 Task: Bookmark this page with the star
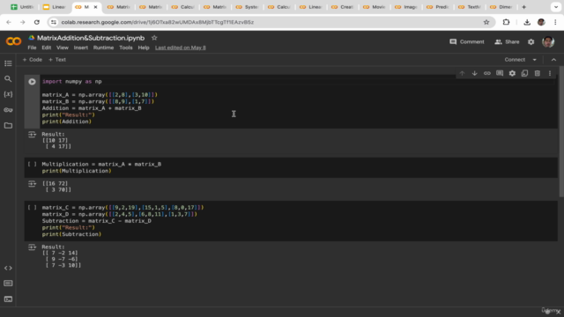click(486, 22)
